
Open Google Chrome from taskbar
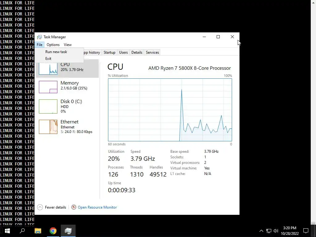tap(53, 231)
